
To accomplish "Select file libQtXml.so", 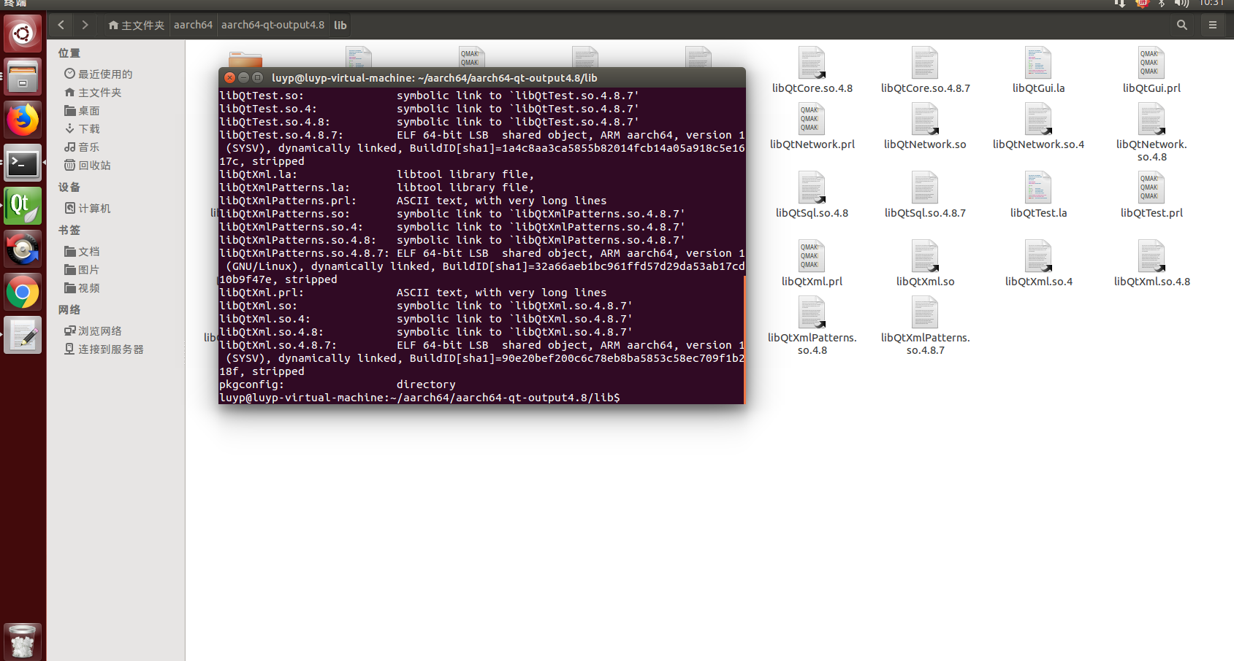I will (x=925, y=263).
